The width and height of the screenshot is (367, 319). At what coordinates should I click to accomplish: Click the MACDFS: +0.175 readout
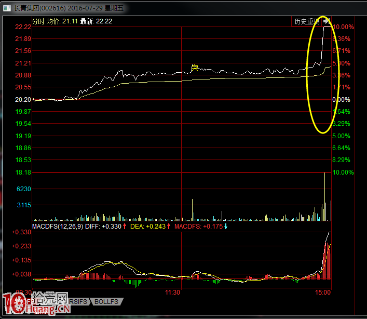click(198, 226)
